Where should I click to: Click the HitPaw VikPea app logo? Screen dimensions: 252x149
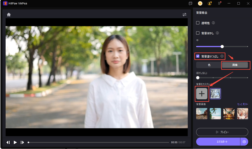click(5, 3)
